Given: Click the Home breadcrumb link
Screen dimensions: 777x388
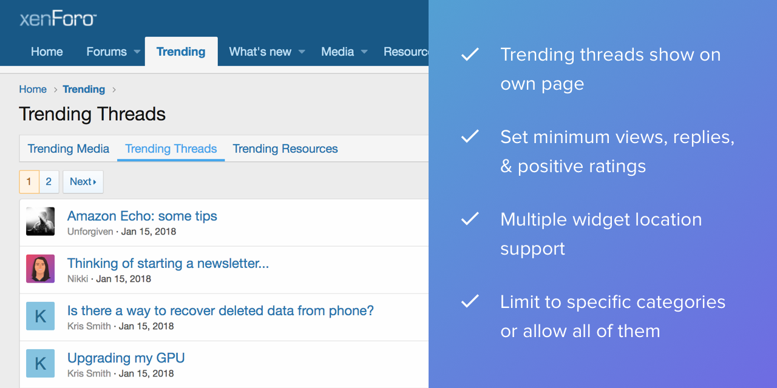Looking at the screenshot, I should point(33,90).
